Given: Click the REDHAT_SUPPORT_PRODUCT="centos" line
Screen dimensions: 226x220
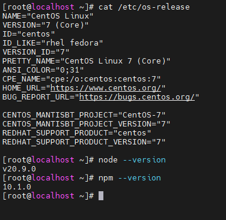Looking at the screenshot, I should coord(77,133).
